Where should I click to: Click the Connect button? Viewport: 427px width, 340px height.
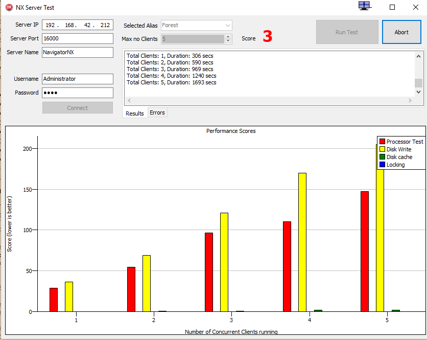coord(78,108)
